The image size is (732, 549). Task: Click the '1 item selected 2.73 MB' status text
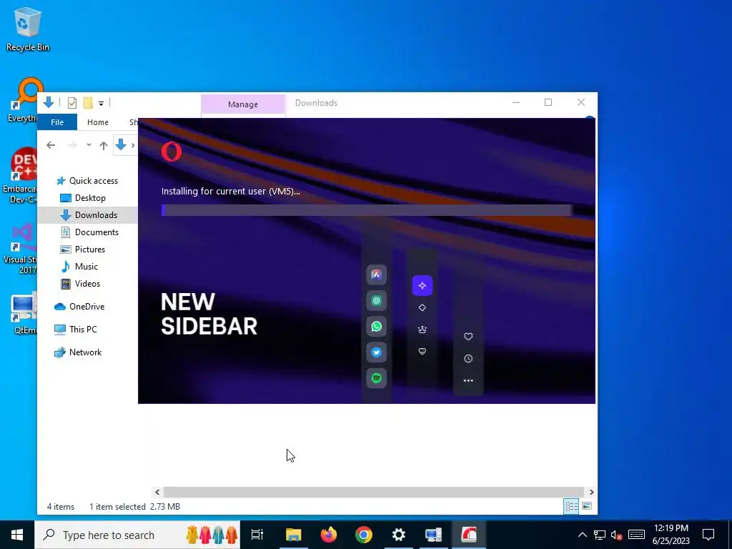click(134, 507)
